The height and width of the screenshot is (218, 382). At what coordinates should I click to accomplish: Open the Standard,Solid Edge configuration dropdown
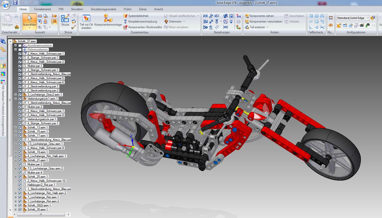[368, 18]
